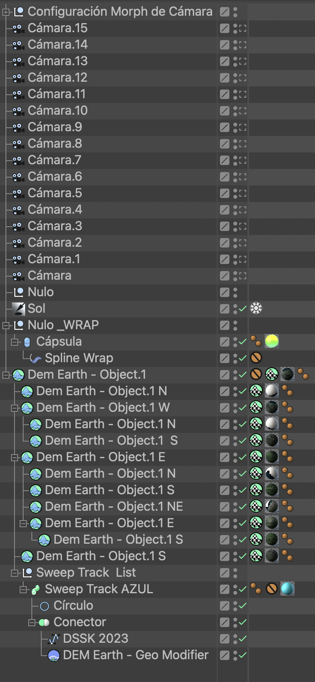The height and width of the screenshot is (682, 315).
Task: Select the DSSK 2023 spline icon
Action: (53, 639)
